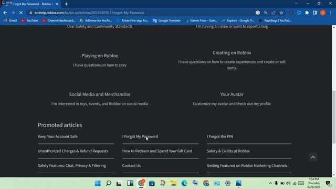Screen dimensions: 336x189
Task: Open Unauthorized Charges & Refund Requests article
Action: tap(73, 151)
